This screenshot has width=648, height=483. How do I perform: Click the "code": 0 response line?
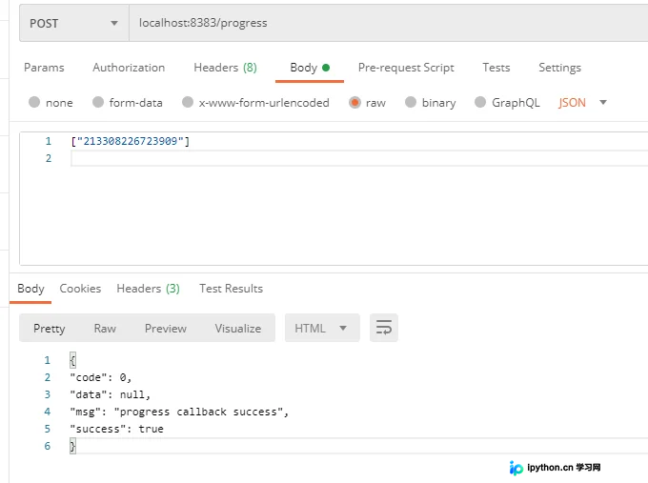tap(100, 377)
